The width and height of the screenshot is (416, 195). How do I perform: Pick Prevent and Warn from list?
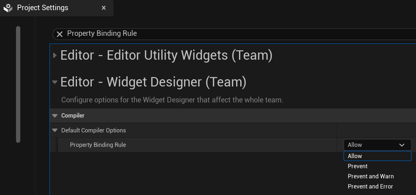(371, 176)
